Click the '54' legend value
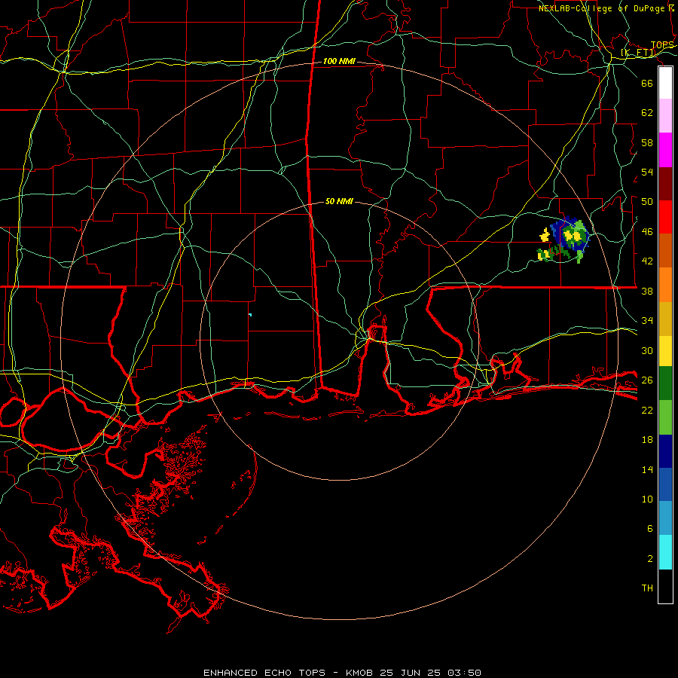 tap(647, 172)
